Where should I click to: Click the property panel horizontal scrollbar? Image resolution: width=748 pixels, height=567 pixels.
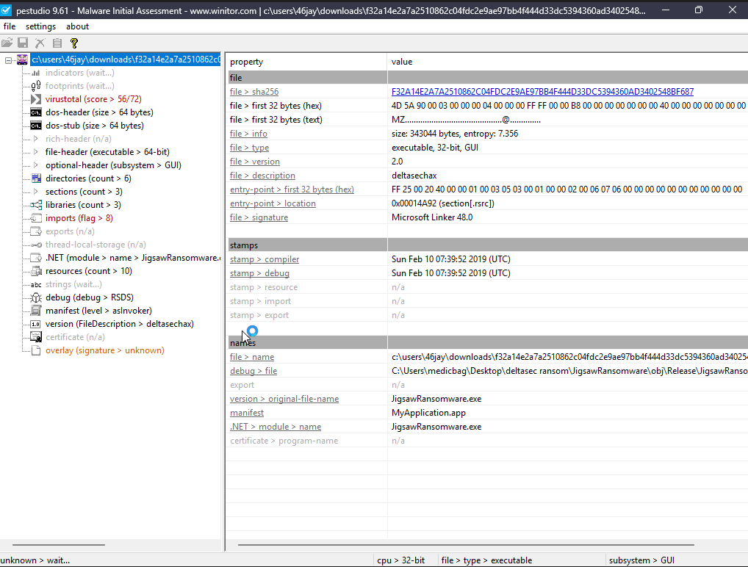tap(466, 544)
